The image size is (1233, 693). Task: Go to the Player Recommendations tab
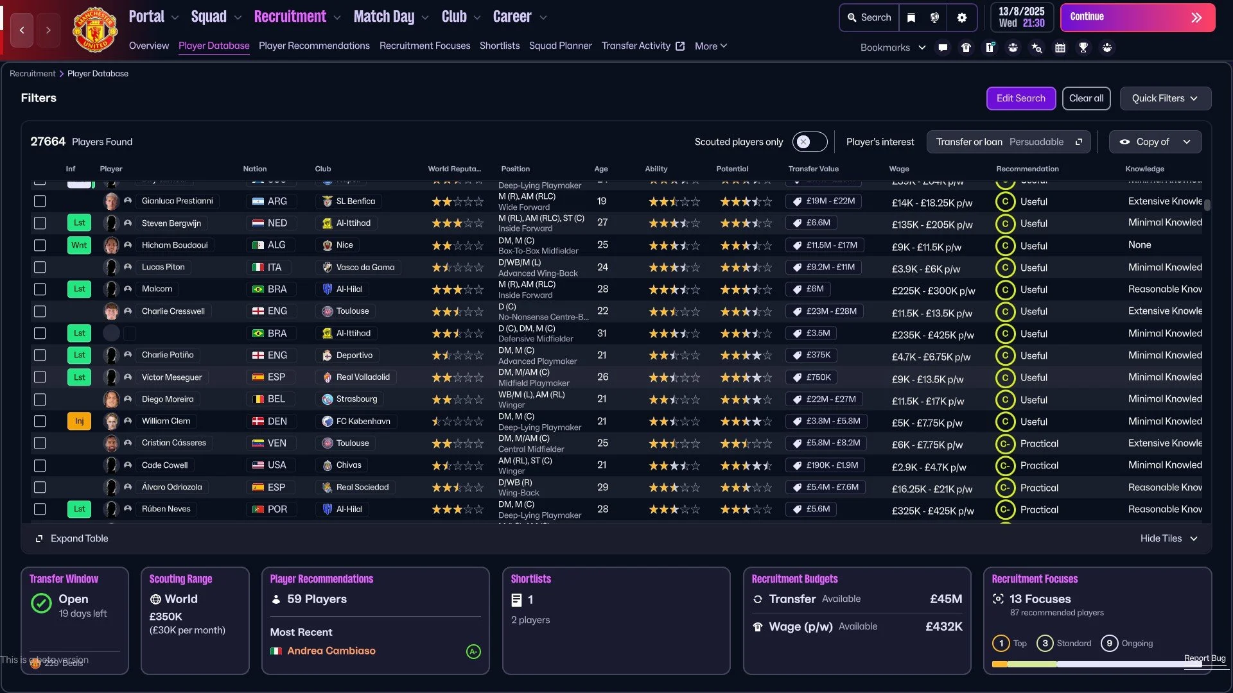[x=314, y=46]
